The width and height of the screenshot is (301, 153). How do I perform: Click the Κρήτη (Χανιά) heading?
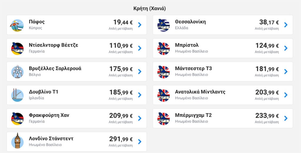[x=150, y=8]
